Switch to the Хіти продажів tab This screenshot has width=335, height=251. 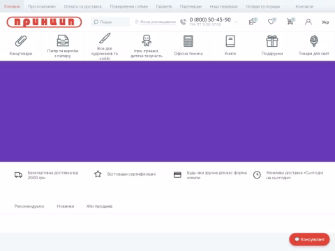(x=99, y=206)
